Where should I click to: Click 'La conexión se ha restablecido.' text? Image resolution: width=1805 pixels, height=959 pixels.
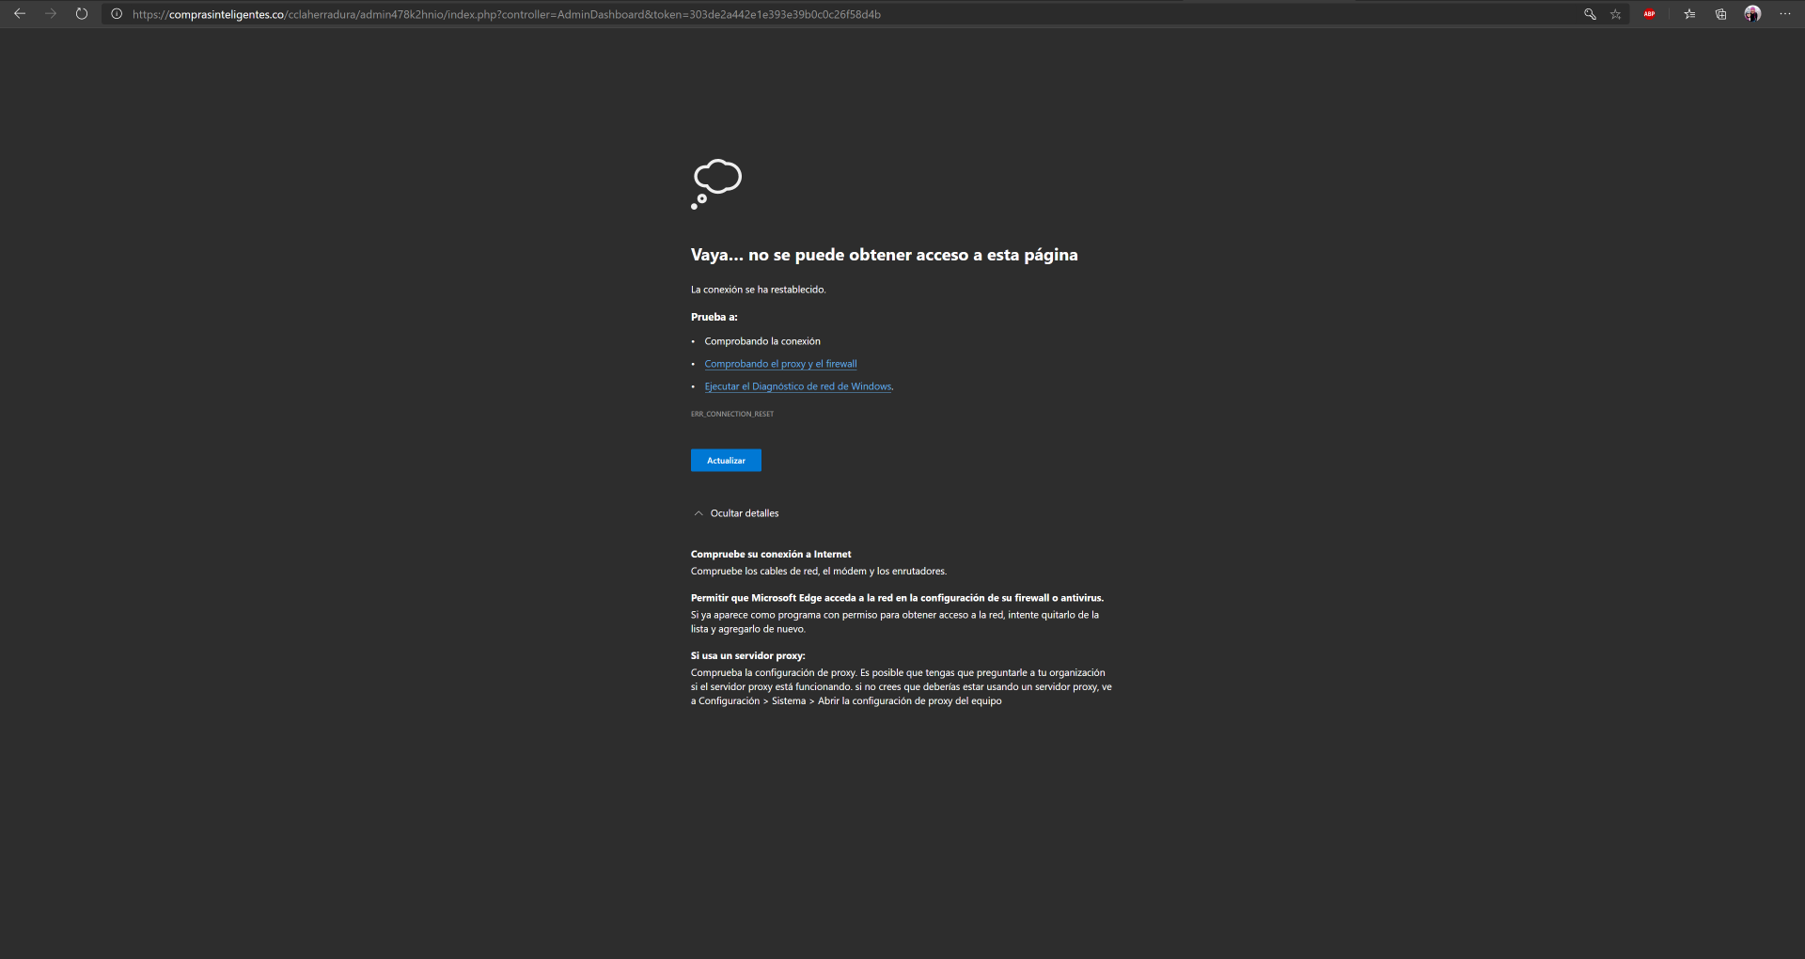[x=758, y=290]
